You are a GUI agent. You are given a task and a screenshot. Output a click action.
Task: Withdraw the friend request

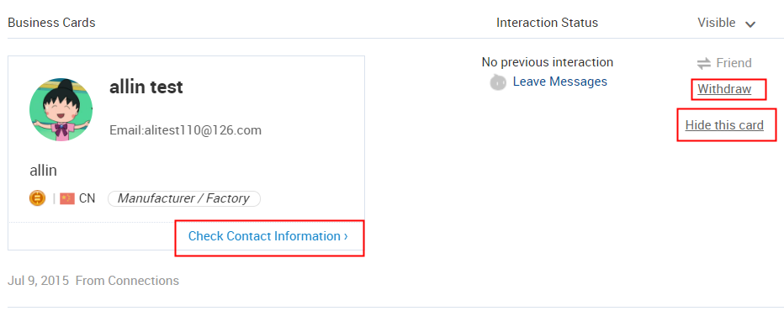pos(724,89)
